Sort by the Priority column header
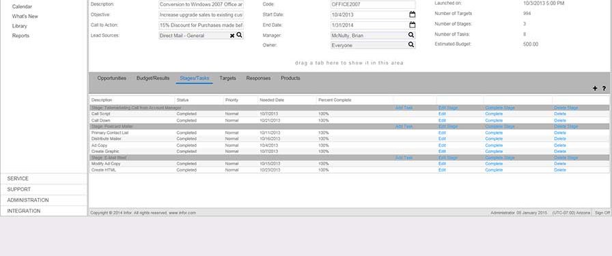The width and height of the screenshot is (612, 256). (x=231, y=100)
